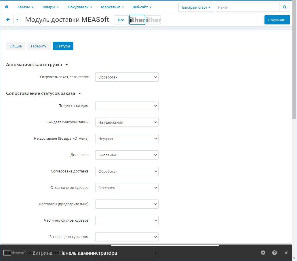Click the Unitheme logo

click(x=14, y=253)
